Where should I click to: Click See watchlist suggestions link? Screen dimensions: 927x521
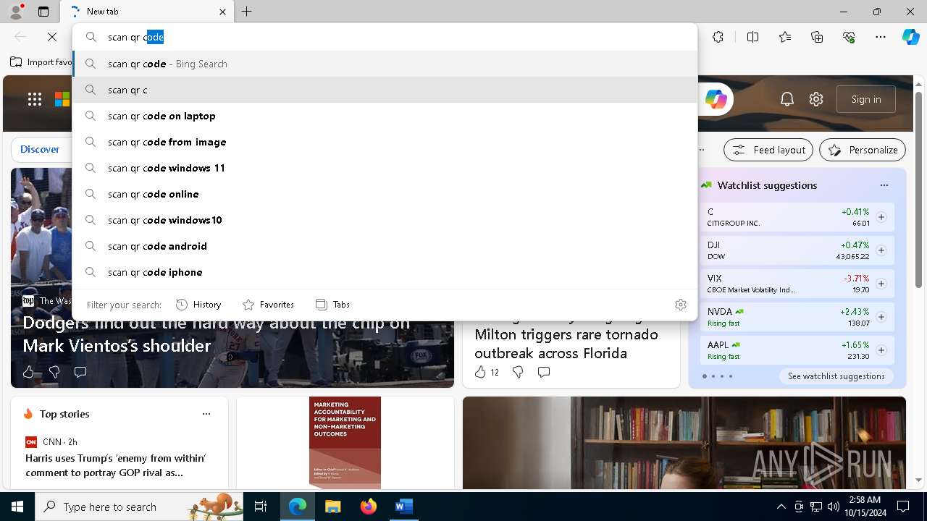click(836, 376)
